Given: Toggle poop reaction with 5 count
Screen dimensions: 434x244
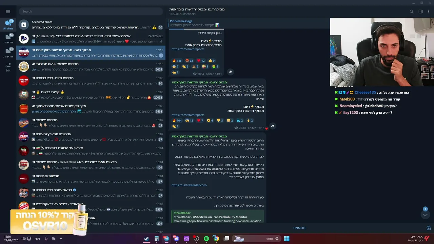Looking at the screenshot, I should coord(195,66).
